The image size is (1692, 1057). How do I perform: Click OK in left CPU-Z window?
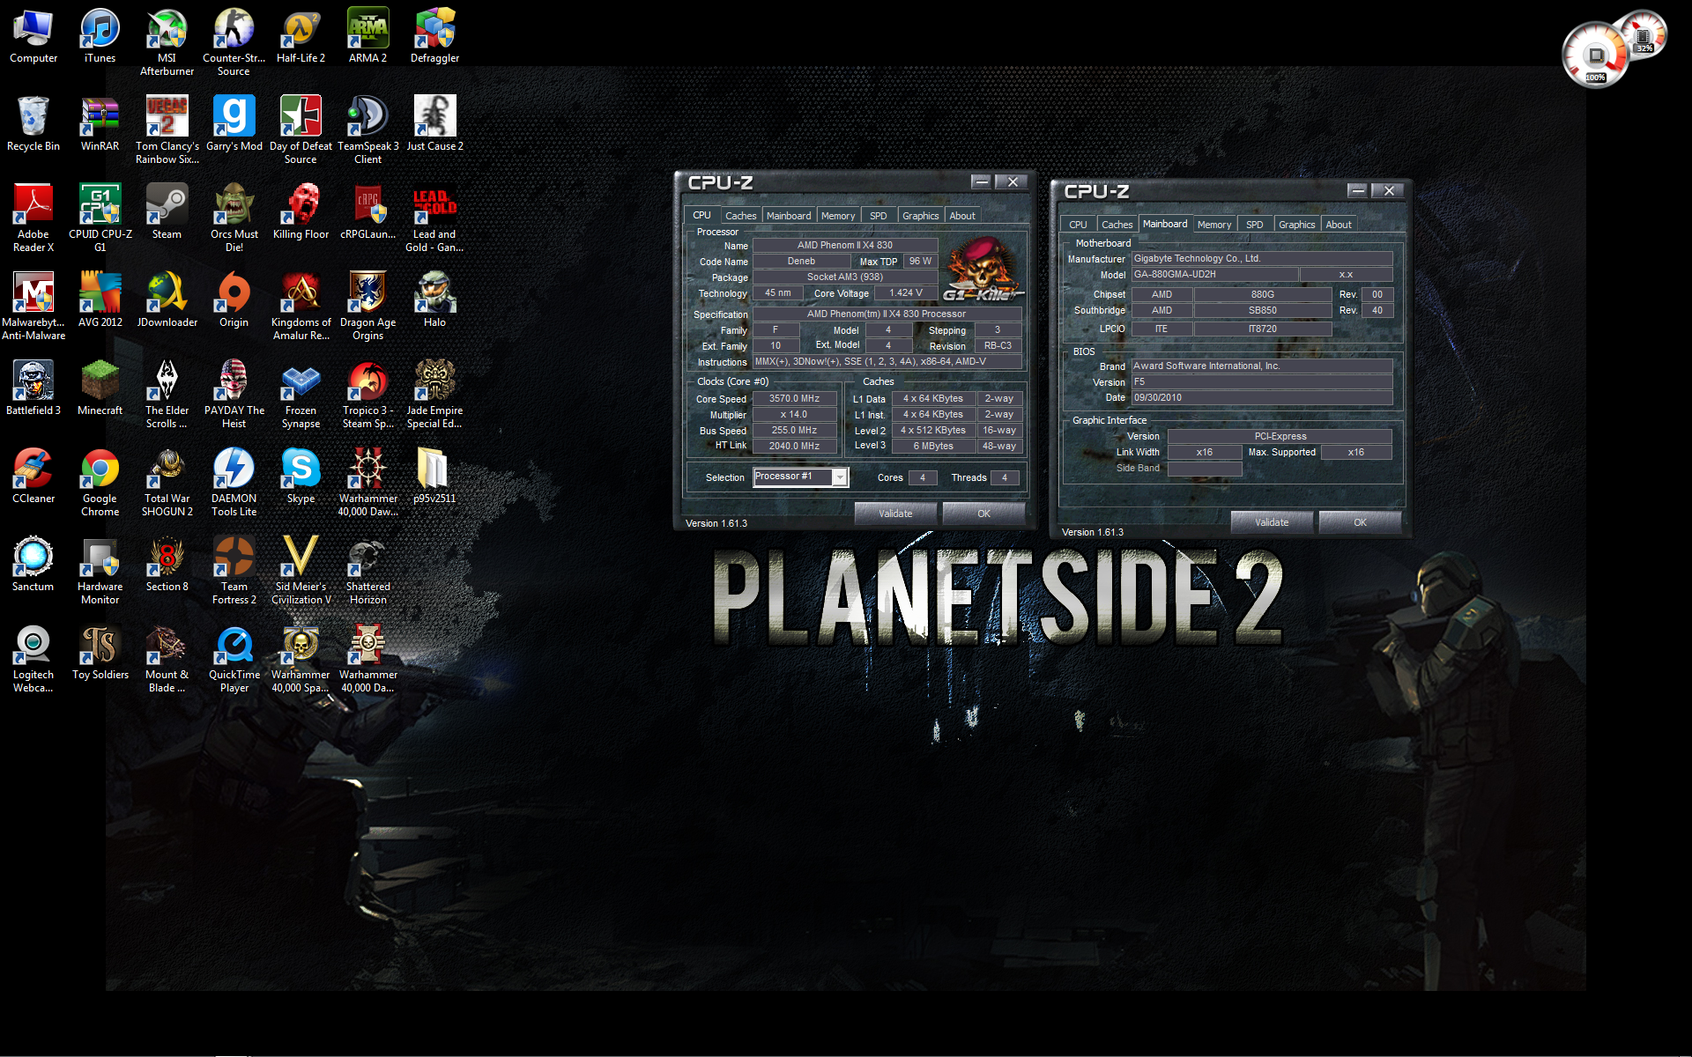pyautogui.click(x=983, y=514)
